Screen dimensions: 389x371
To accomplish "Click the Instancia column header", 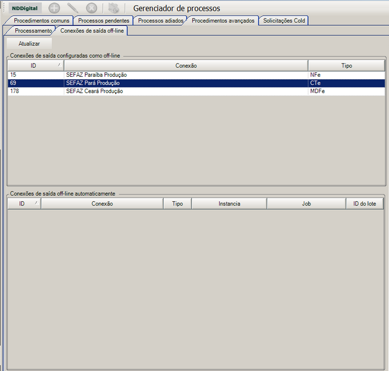I will pos(229,204).
